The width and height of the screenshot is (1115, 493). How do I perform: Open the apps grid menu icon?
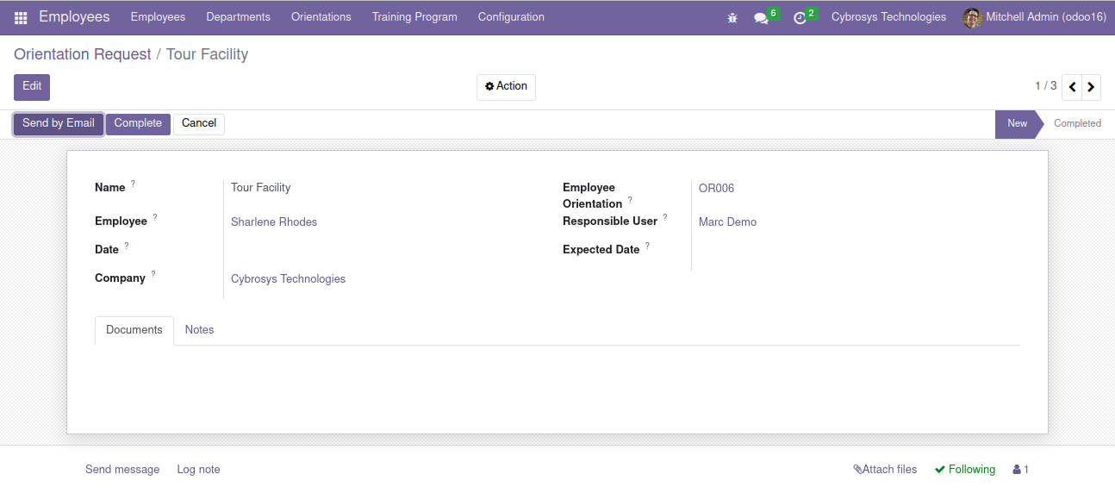pos(21,17)
